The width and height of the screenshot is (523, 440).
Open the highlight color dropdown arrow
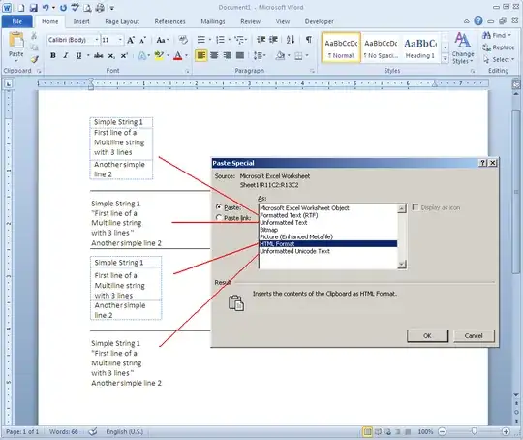(x=169, y=56)
